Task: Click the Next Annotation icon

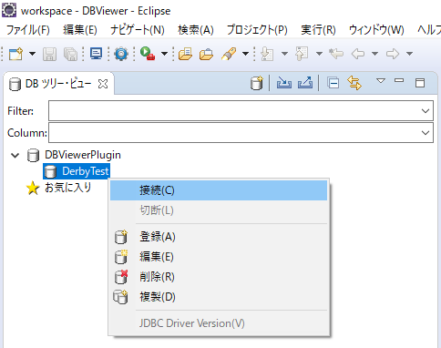Action: click(267, 54)
